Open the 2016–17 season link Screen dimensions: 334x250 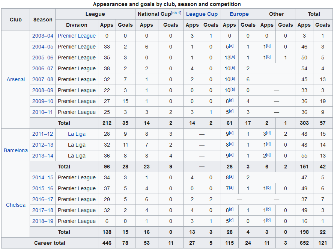coord(43,199)
